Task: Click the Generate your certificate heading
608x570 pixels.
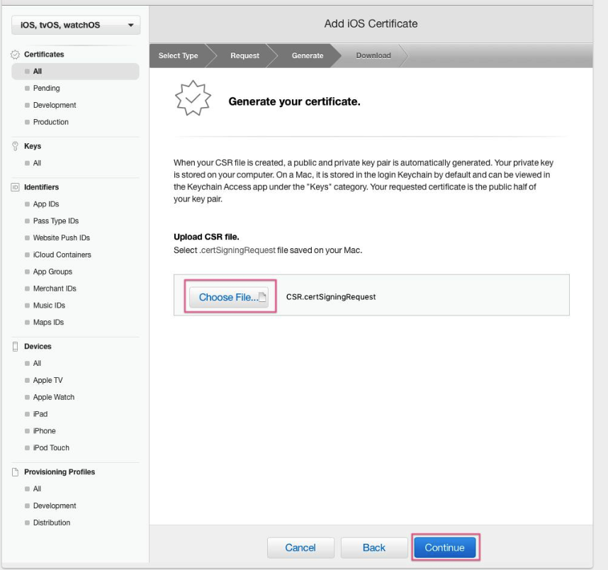Action: tap(294, 101)
